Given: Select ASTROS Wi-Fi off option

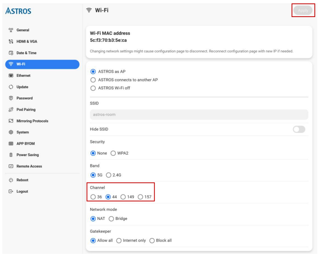Looking at the screenshot, I should click(93, 88).
